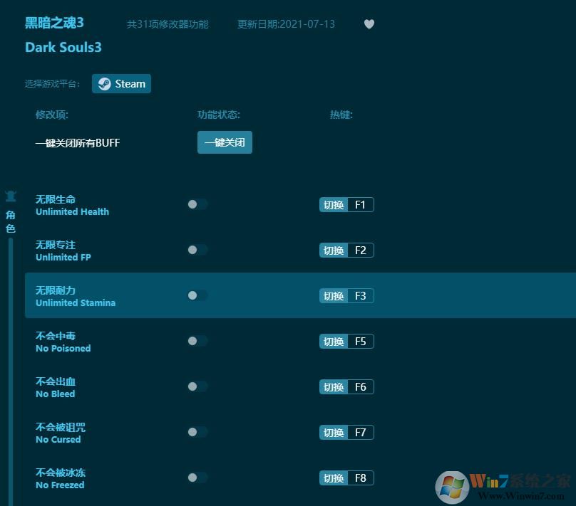
Task: Switch to the 角色 character category tab
Action: 11,221
